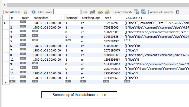189x107 pixels.
Task: Select seed cell 528438204
Action: tap(113, 46)
